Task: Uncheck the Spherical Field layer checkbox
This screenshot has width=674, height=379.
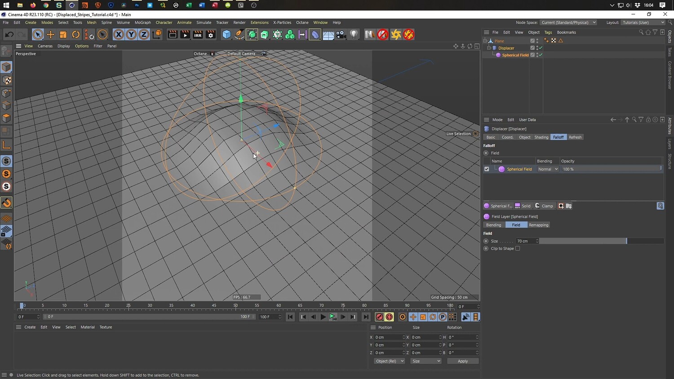Action: click(487, 169)
